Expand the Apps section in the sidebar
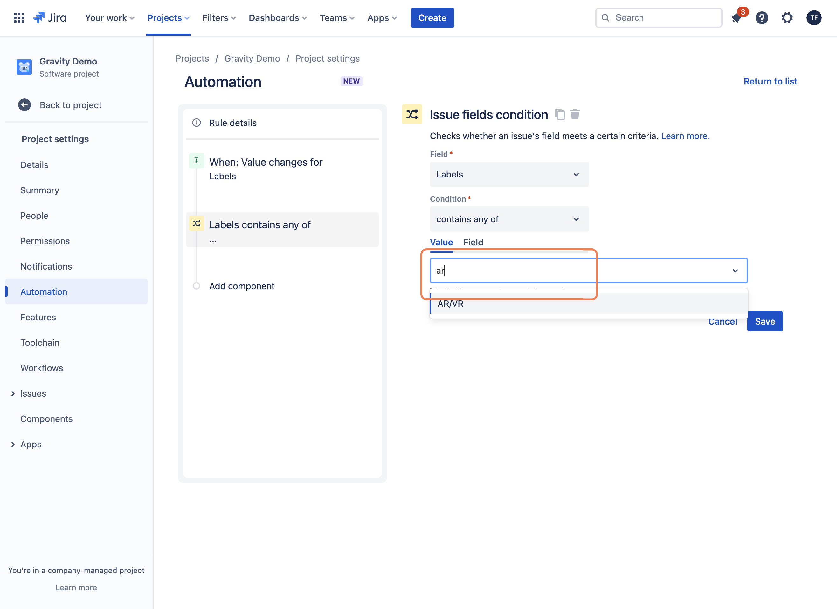837x609 pixels. (x=13, y=445)
